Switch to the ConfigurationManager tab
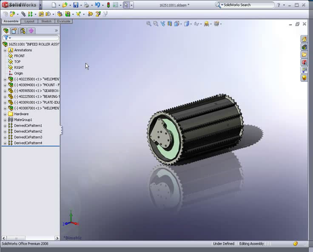This screenshot has width=313, height=252. [23, 31]
